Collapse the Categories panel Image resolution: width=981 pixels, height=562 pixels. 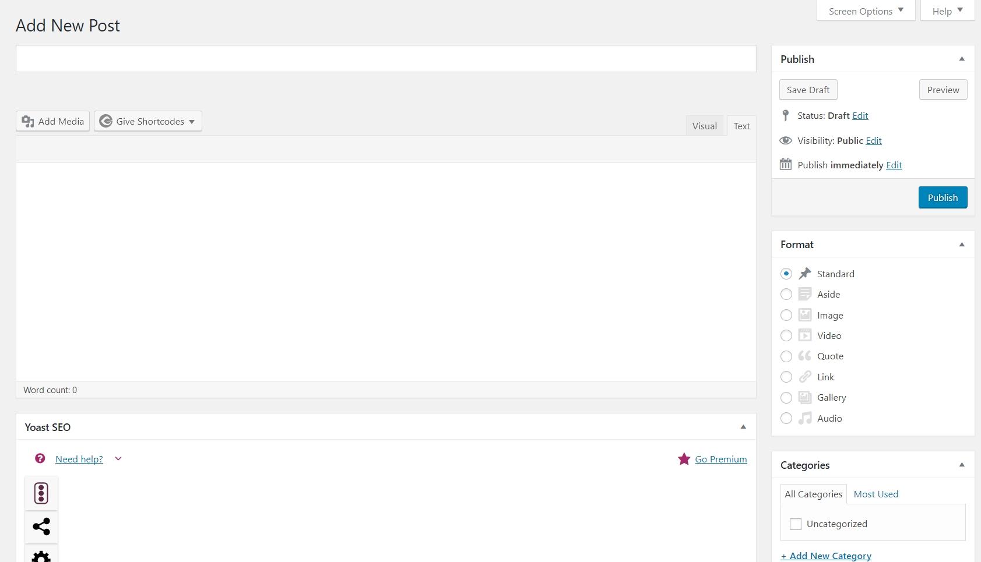[962, 465]
